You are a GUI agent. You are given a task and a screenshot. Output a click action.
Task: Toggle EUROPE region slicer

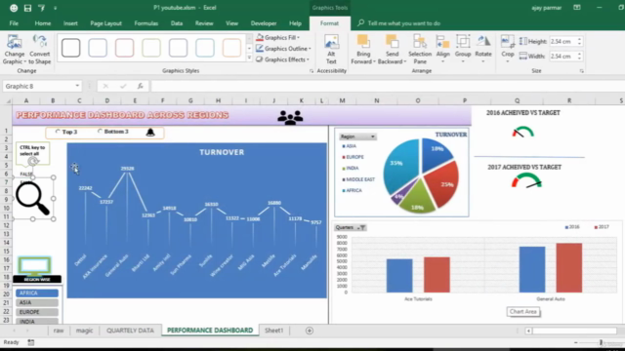[x=37, y=312]
